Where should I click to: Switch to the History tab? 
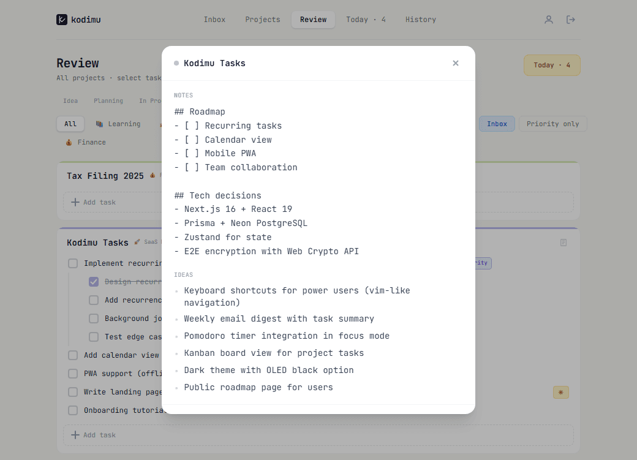(x=420, y=19)
